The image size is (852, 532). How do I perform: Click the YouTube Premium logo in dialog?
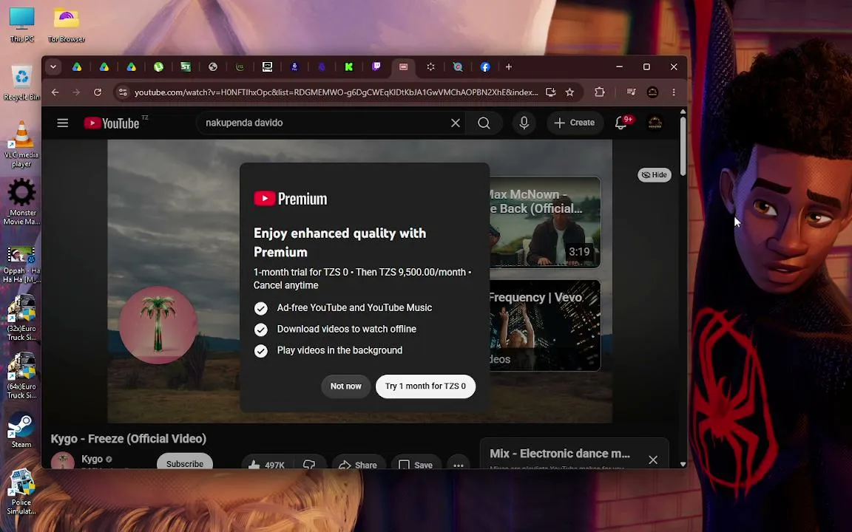tap(291, 199)
